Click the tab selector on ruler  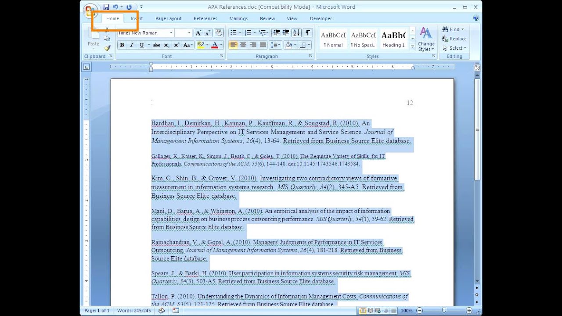[x=86, y=67]
